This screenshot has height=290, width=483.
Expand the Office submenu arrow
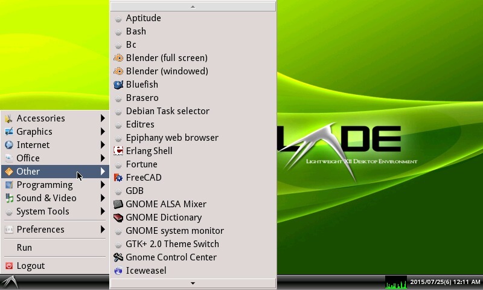pyautogui.click(x=103, y=158)
